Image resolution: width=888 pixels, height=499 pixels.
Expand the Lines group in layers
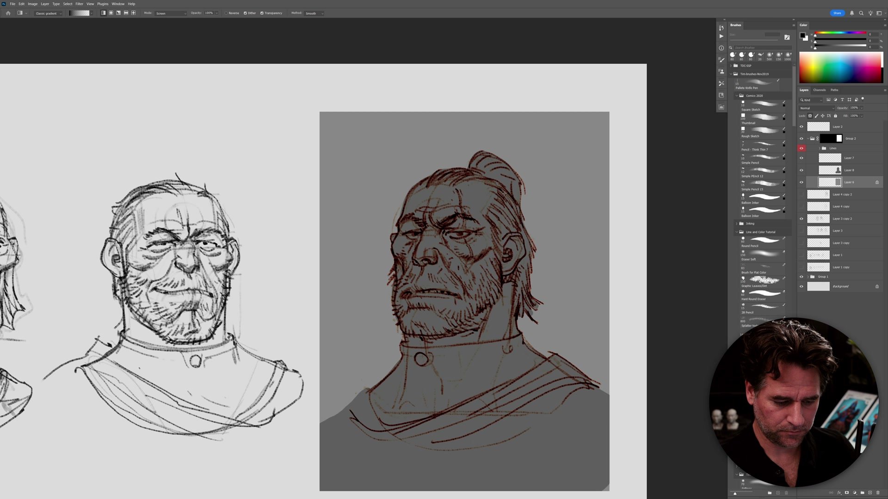tap(819, 148)
